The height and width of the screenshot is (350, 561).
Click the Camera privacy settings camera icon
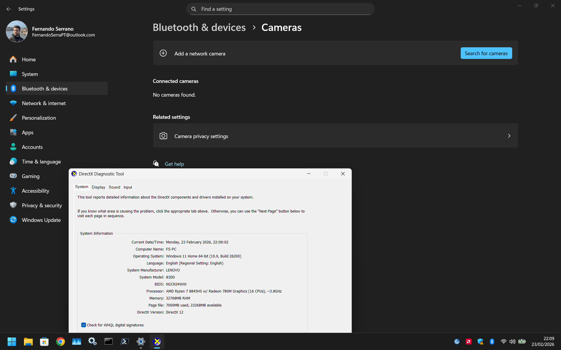click(163, 136)
